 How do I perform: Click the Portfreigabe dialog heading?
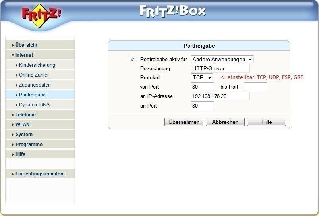tap(199, 46)
